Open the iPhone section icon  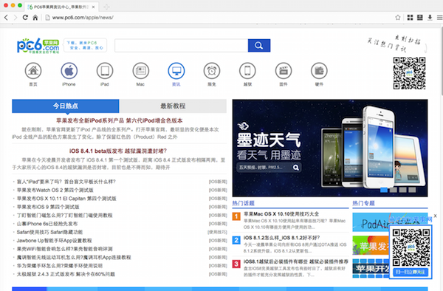click(x=69, y=71)
